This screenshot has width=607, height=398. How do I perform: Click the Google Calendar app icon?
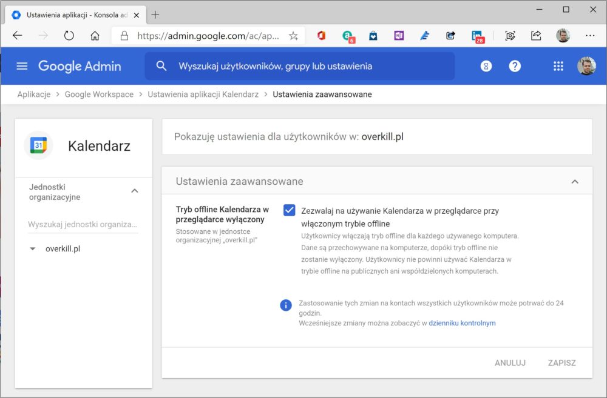pos(38,145)
